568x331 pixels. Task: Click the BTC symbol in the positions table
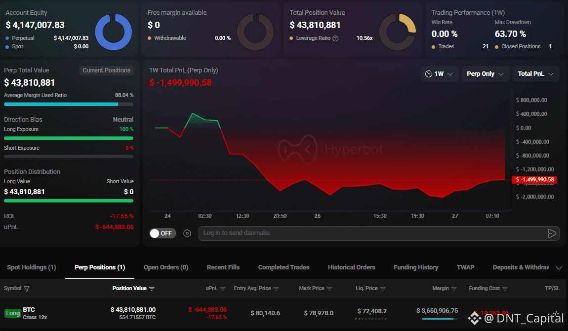tap(29, 310)
